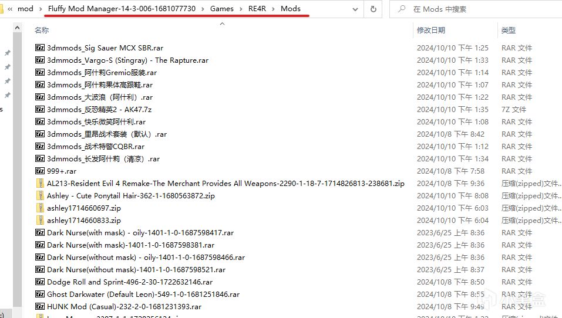This screenshot has height=318, width=562.
Task: Select file name Dodge Roll and Sprint-496-2-30-1722632146.rar
Action: pyautogui.click(x=130, y=282)
